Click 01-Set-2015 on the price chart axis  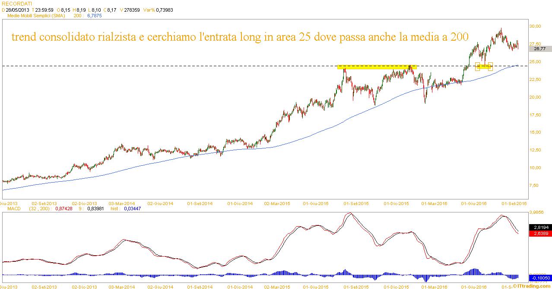click(x=357, y=203)
